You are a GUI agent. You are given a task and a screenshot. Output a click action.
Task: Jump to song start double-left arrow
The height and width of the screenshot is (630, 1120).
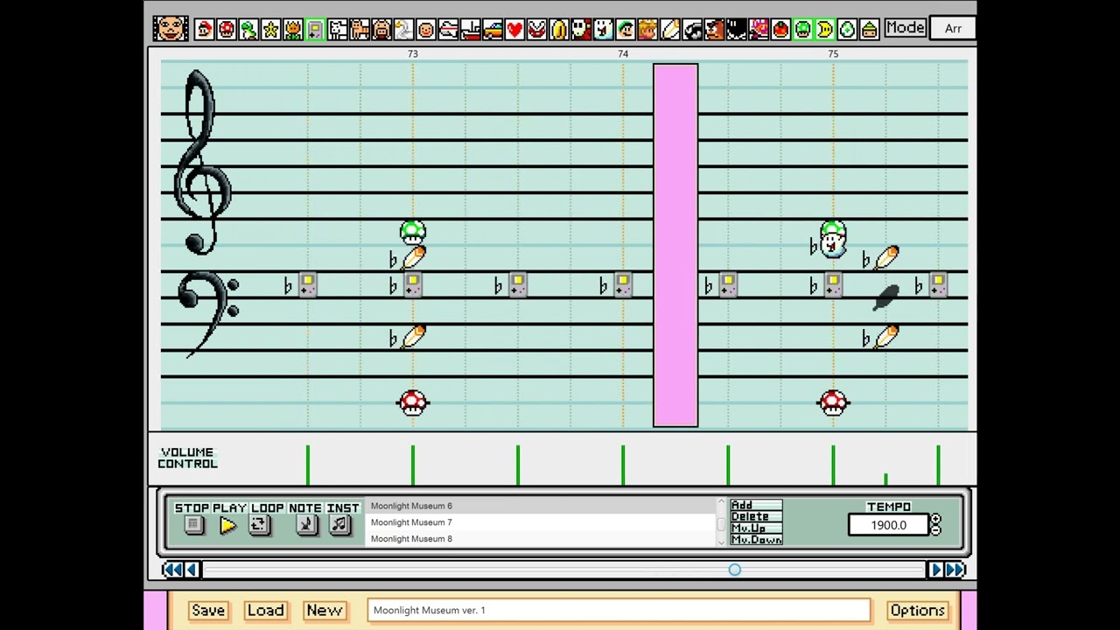(172, 570)
